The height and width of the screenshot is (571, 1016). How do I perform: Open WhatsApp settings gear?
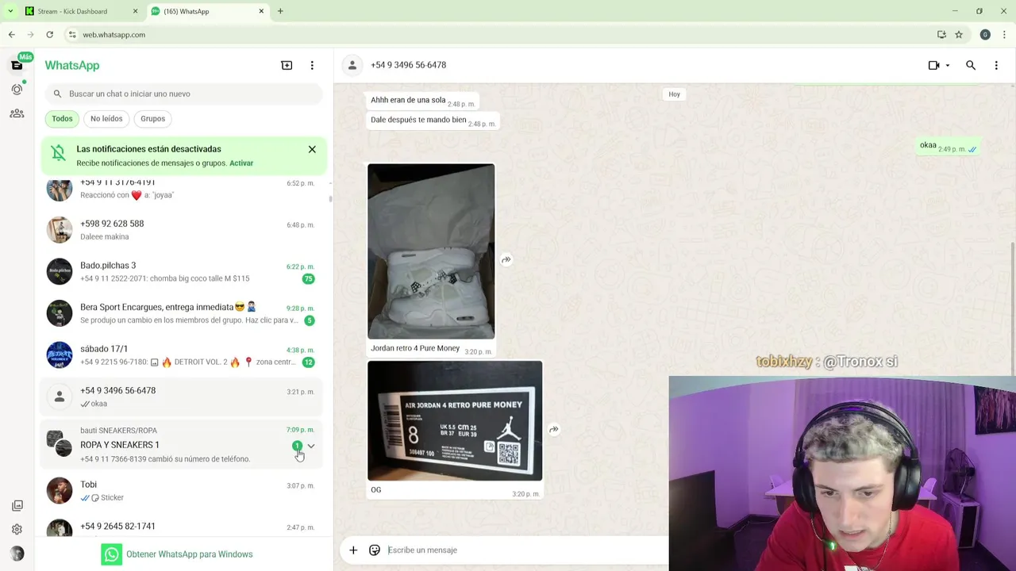pos(17,529)
